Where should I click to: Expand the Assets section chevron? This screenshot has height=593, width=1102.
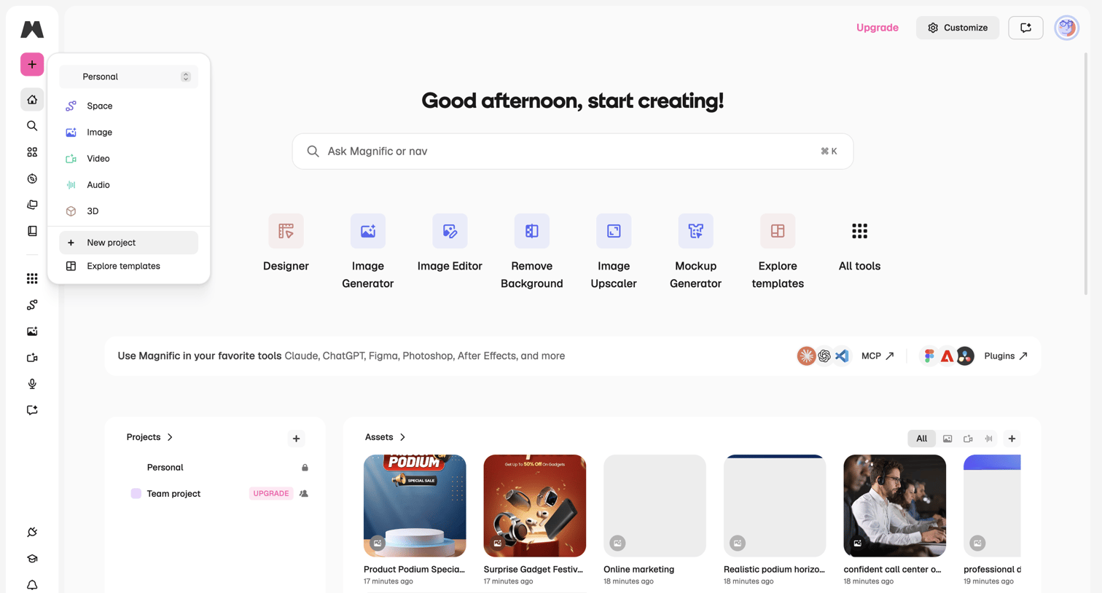(402, 437)
